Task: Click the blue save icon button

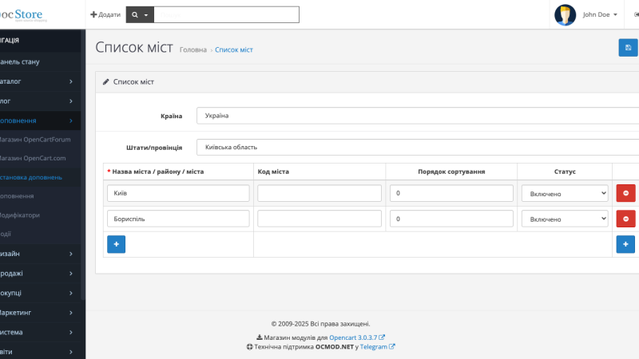Action: click(628, 48)
